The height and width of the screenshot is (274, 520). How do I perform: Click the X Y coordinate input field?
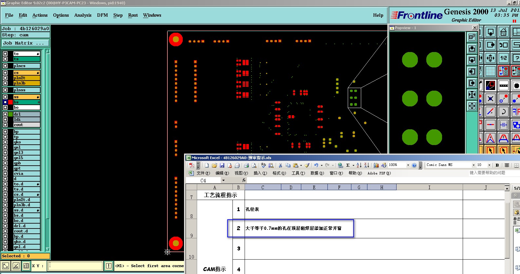(x=75, y=266)
